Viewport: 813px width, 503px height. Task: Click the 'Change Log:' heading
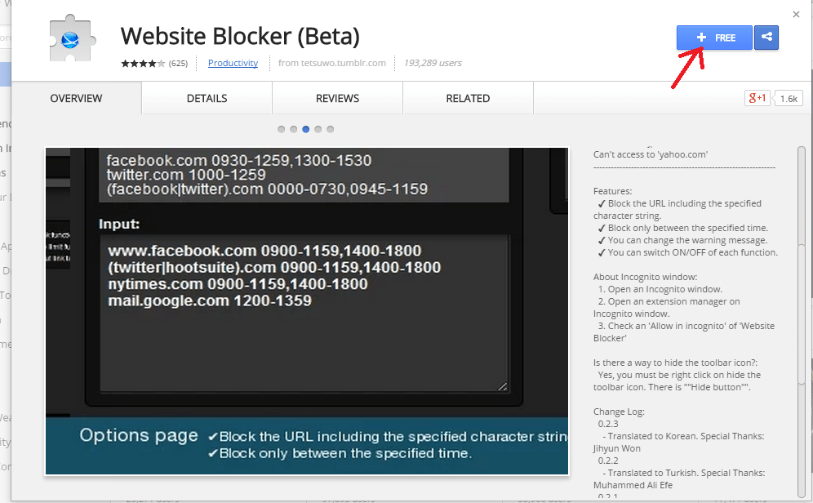(619, 412)
